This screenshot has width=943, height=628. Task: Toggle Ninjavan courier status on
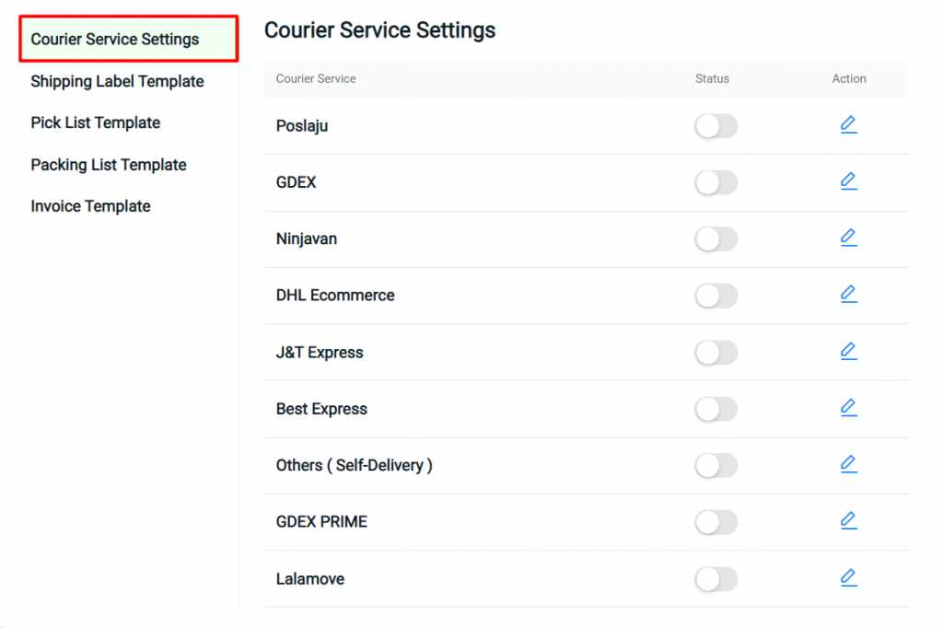[716, 239]
